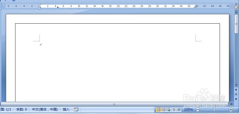
Task: Click the right indent marker on ruler
Action: coord(195,6)
